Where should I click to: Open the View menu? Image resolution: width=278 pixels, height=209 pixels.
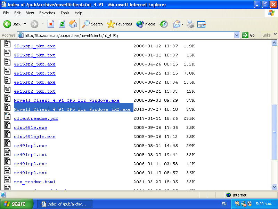coord(30,13)
